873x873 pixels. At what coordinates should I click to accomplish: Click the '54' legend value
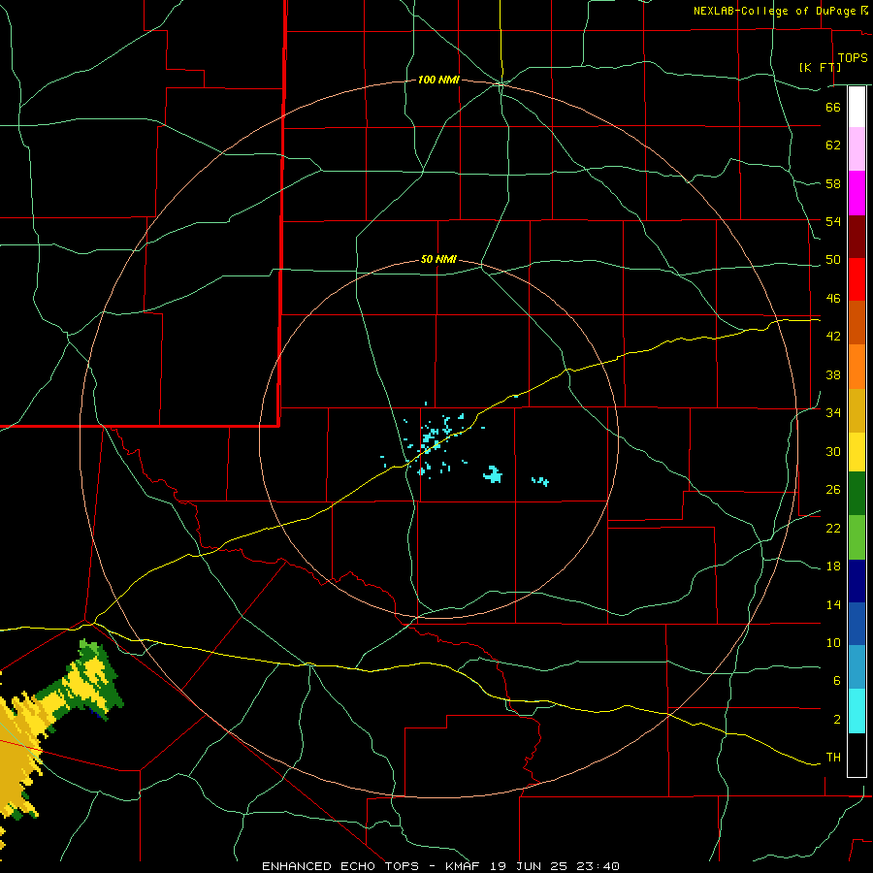click(833, 221)
